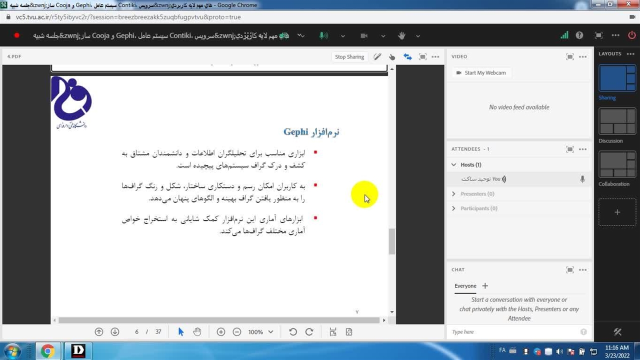Expand the Presenters (0) group
Screen dimensions: 640x360
pyautogui.click(x=453, y=194)
